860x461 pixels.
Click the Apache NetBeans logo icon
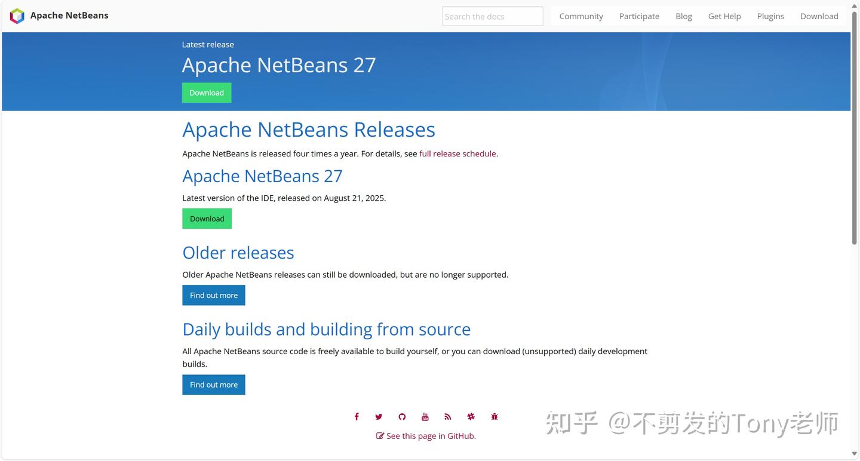tap(17, 16)
